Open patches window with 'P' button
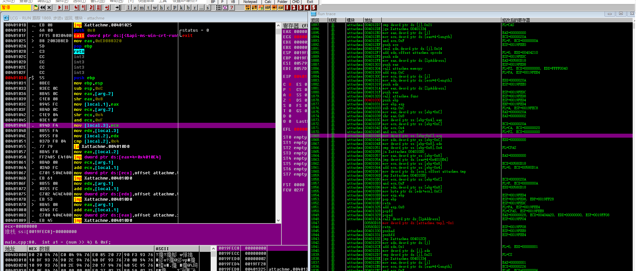 175,7
